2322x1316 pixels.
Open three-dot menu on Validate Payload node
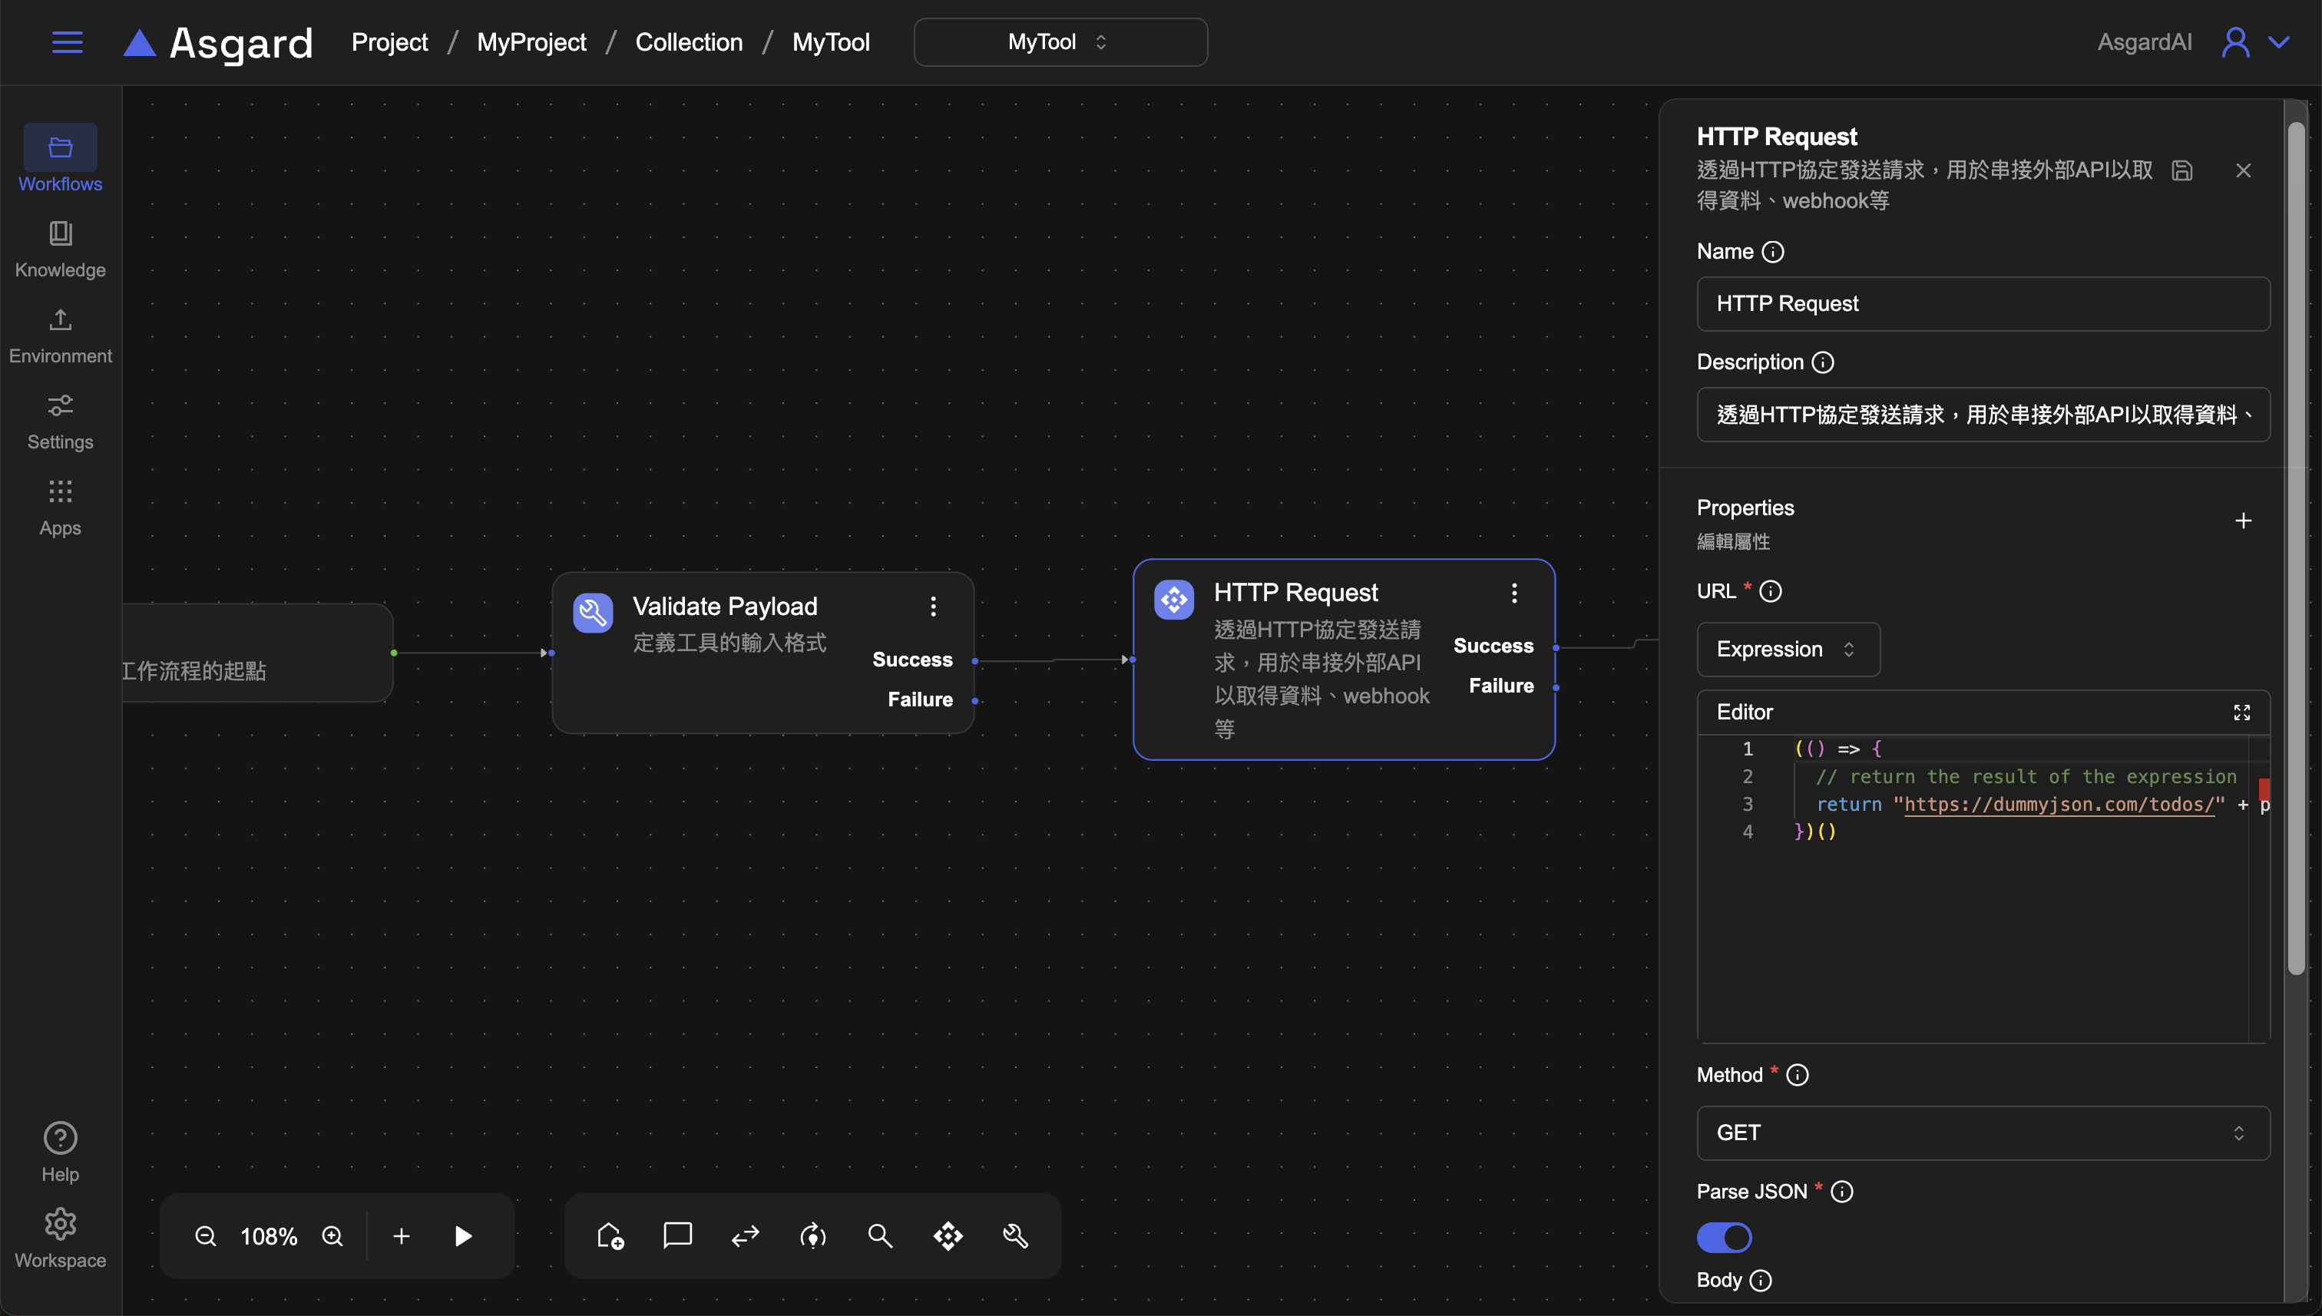(x=934, y=607)
